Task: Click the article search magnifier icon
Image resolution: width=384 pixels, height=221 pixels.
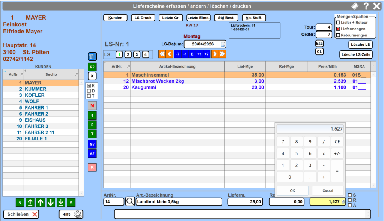Action: tap(130, 202)
